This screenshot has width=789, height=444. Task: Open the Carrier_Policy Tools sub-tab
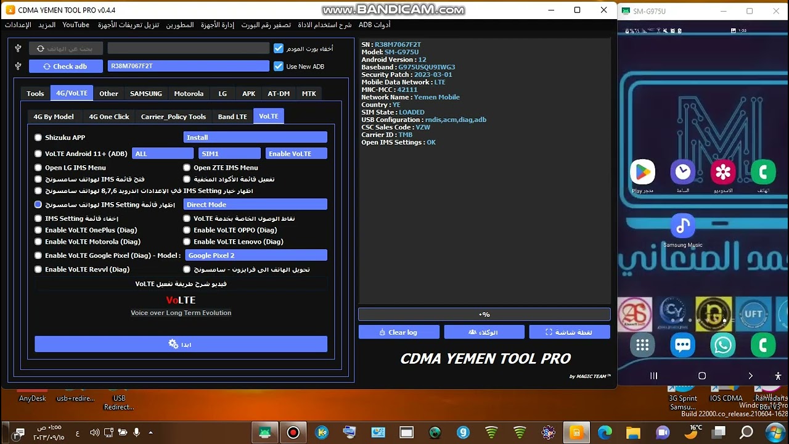click(173, 117)
